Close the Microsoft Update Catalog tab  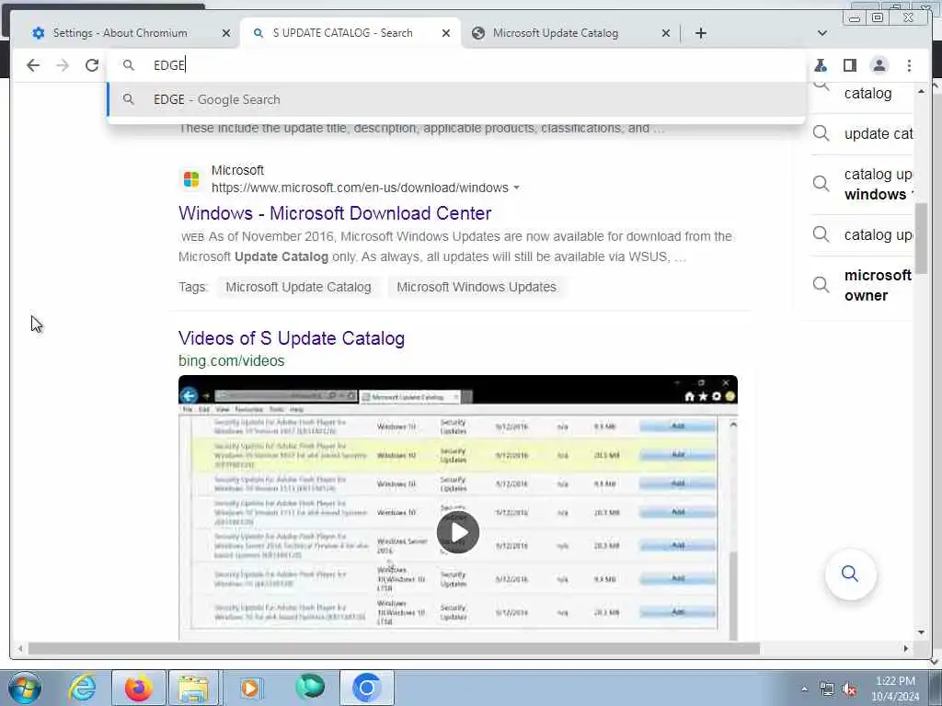[666, 33]
